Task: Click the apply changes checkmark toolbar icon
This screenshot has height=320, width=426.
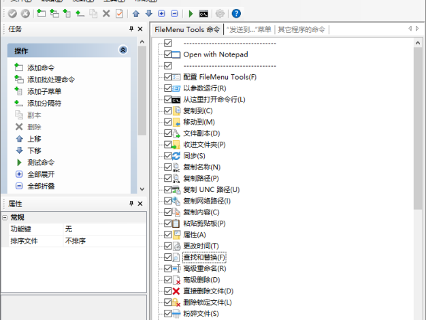Action: click(x=12, y=14)
